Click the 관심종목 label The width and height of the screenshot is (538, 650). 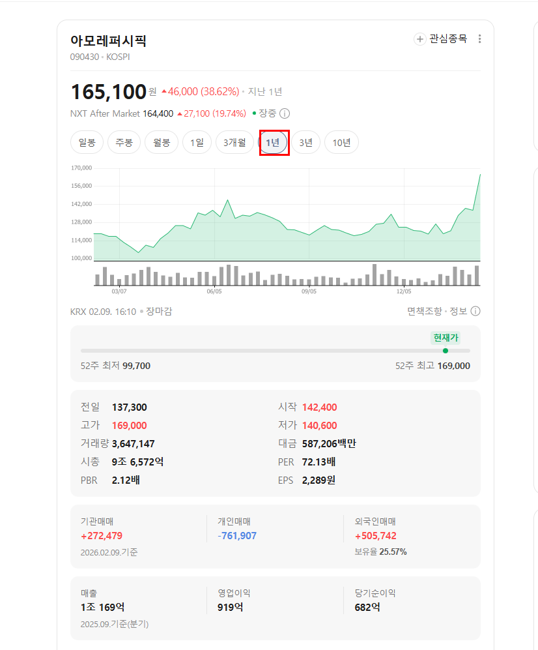coord(448,39)
